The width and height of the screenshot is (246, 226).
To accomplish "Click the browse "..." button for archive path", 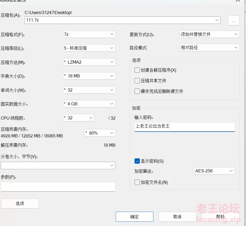I will [233, 20].
